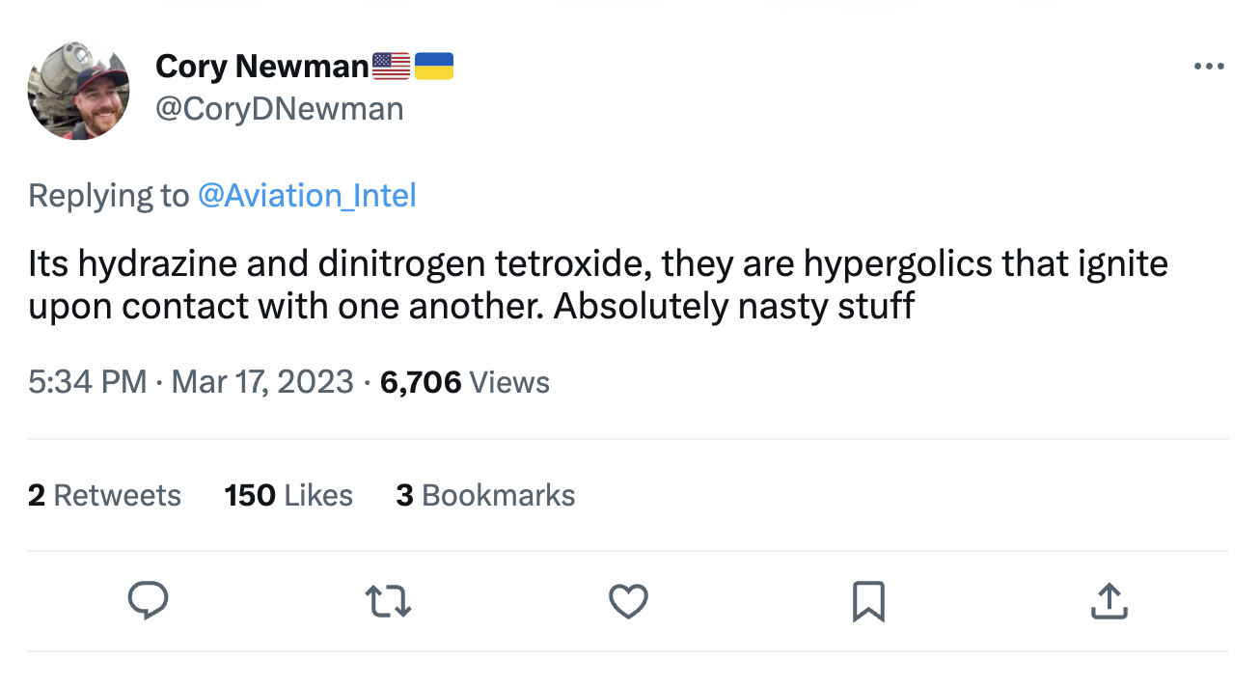
Task: Reply to Cory Newman's tweet
Action: click(148, 601)
